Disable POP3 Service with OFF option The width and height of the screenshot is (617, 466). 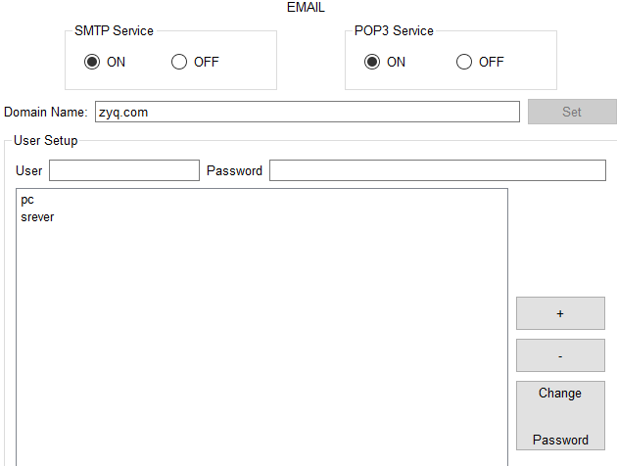tap(464, 62)
